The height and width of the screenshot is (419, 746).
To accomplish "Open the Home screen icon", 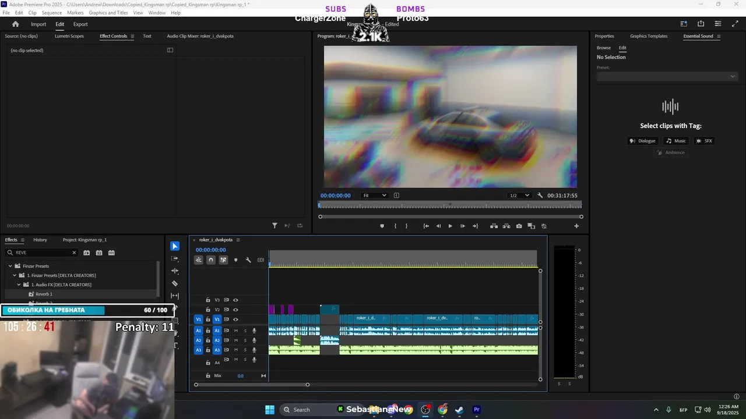I will point(16,24).
